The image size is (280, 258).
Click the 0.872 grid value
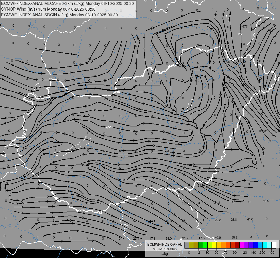(263, 131)
